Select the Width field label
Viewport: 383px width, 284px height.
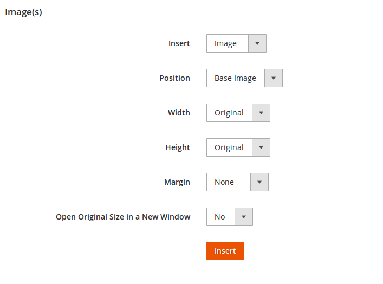pos(179,113)
